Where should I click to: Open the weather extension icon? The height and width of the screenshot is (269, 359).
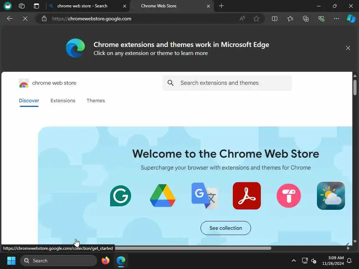click(331, 196)
